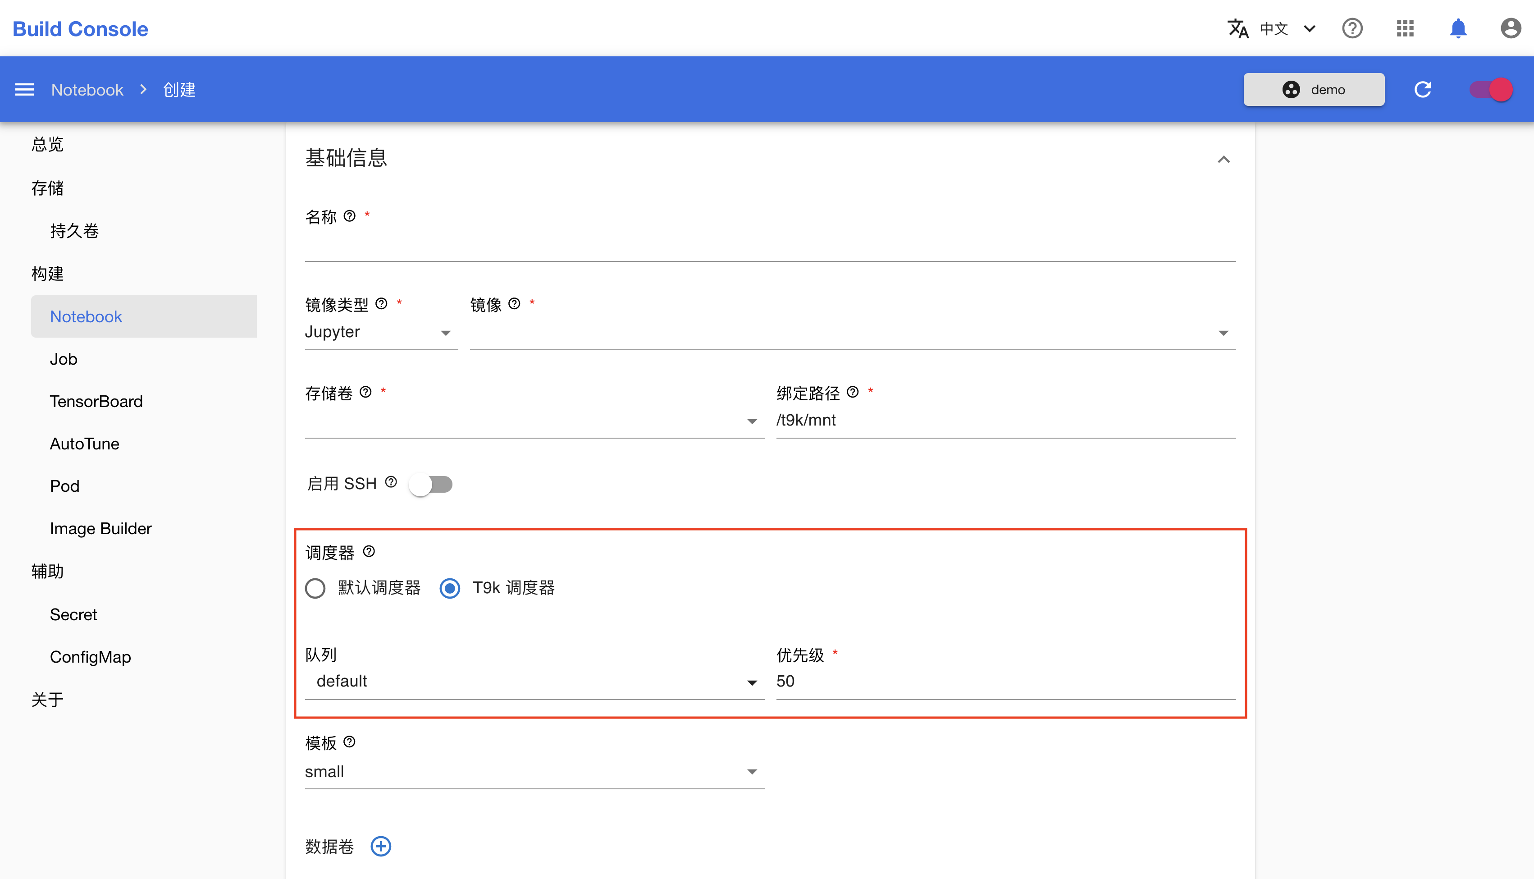The width and height of the screenshot is (1534, 879).
Task: Click the help icon next to 启用 SSH
Action: 391,482
